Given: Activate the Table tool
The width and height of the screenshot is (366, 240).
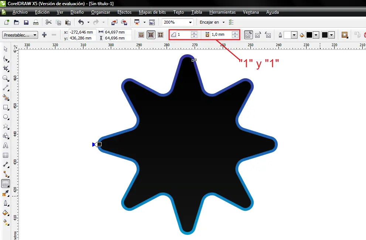Looking at the screenshot, I should [6, 155].
